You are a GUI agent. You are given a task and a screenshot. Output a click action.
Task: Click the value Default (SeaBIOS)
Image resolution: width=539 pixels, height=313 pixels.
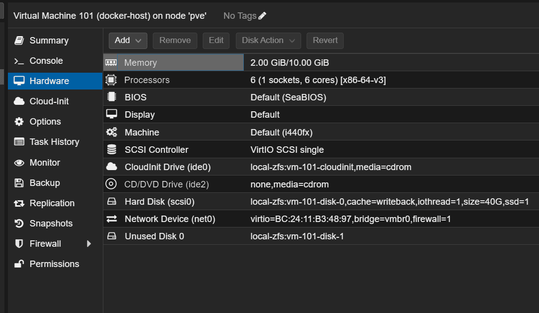point(288,97)
